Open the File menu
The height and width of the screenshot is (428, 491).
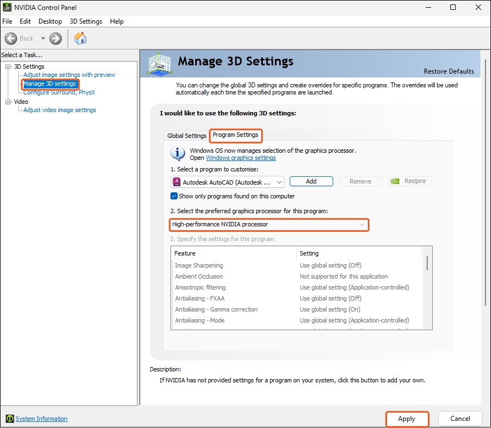pyautogui.click(x=7, y=21)
